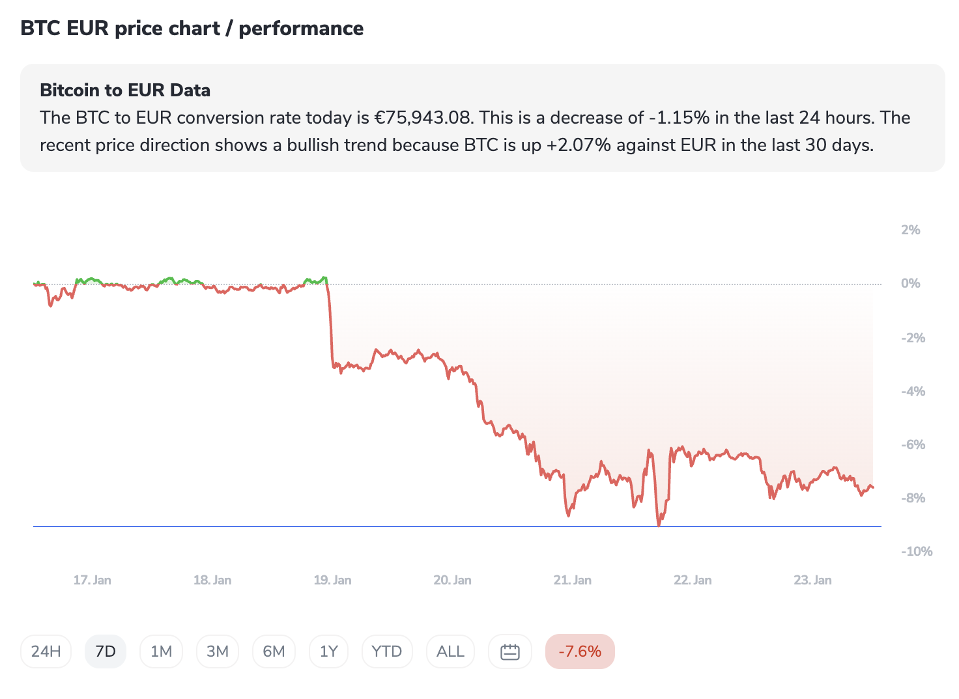
Task: Select the 7D time range
Action: [106, 651]
